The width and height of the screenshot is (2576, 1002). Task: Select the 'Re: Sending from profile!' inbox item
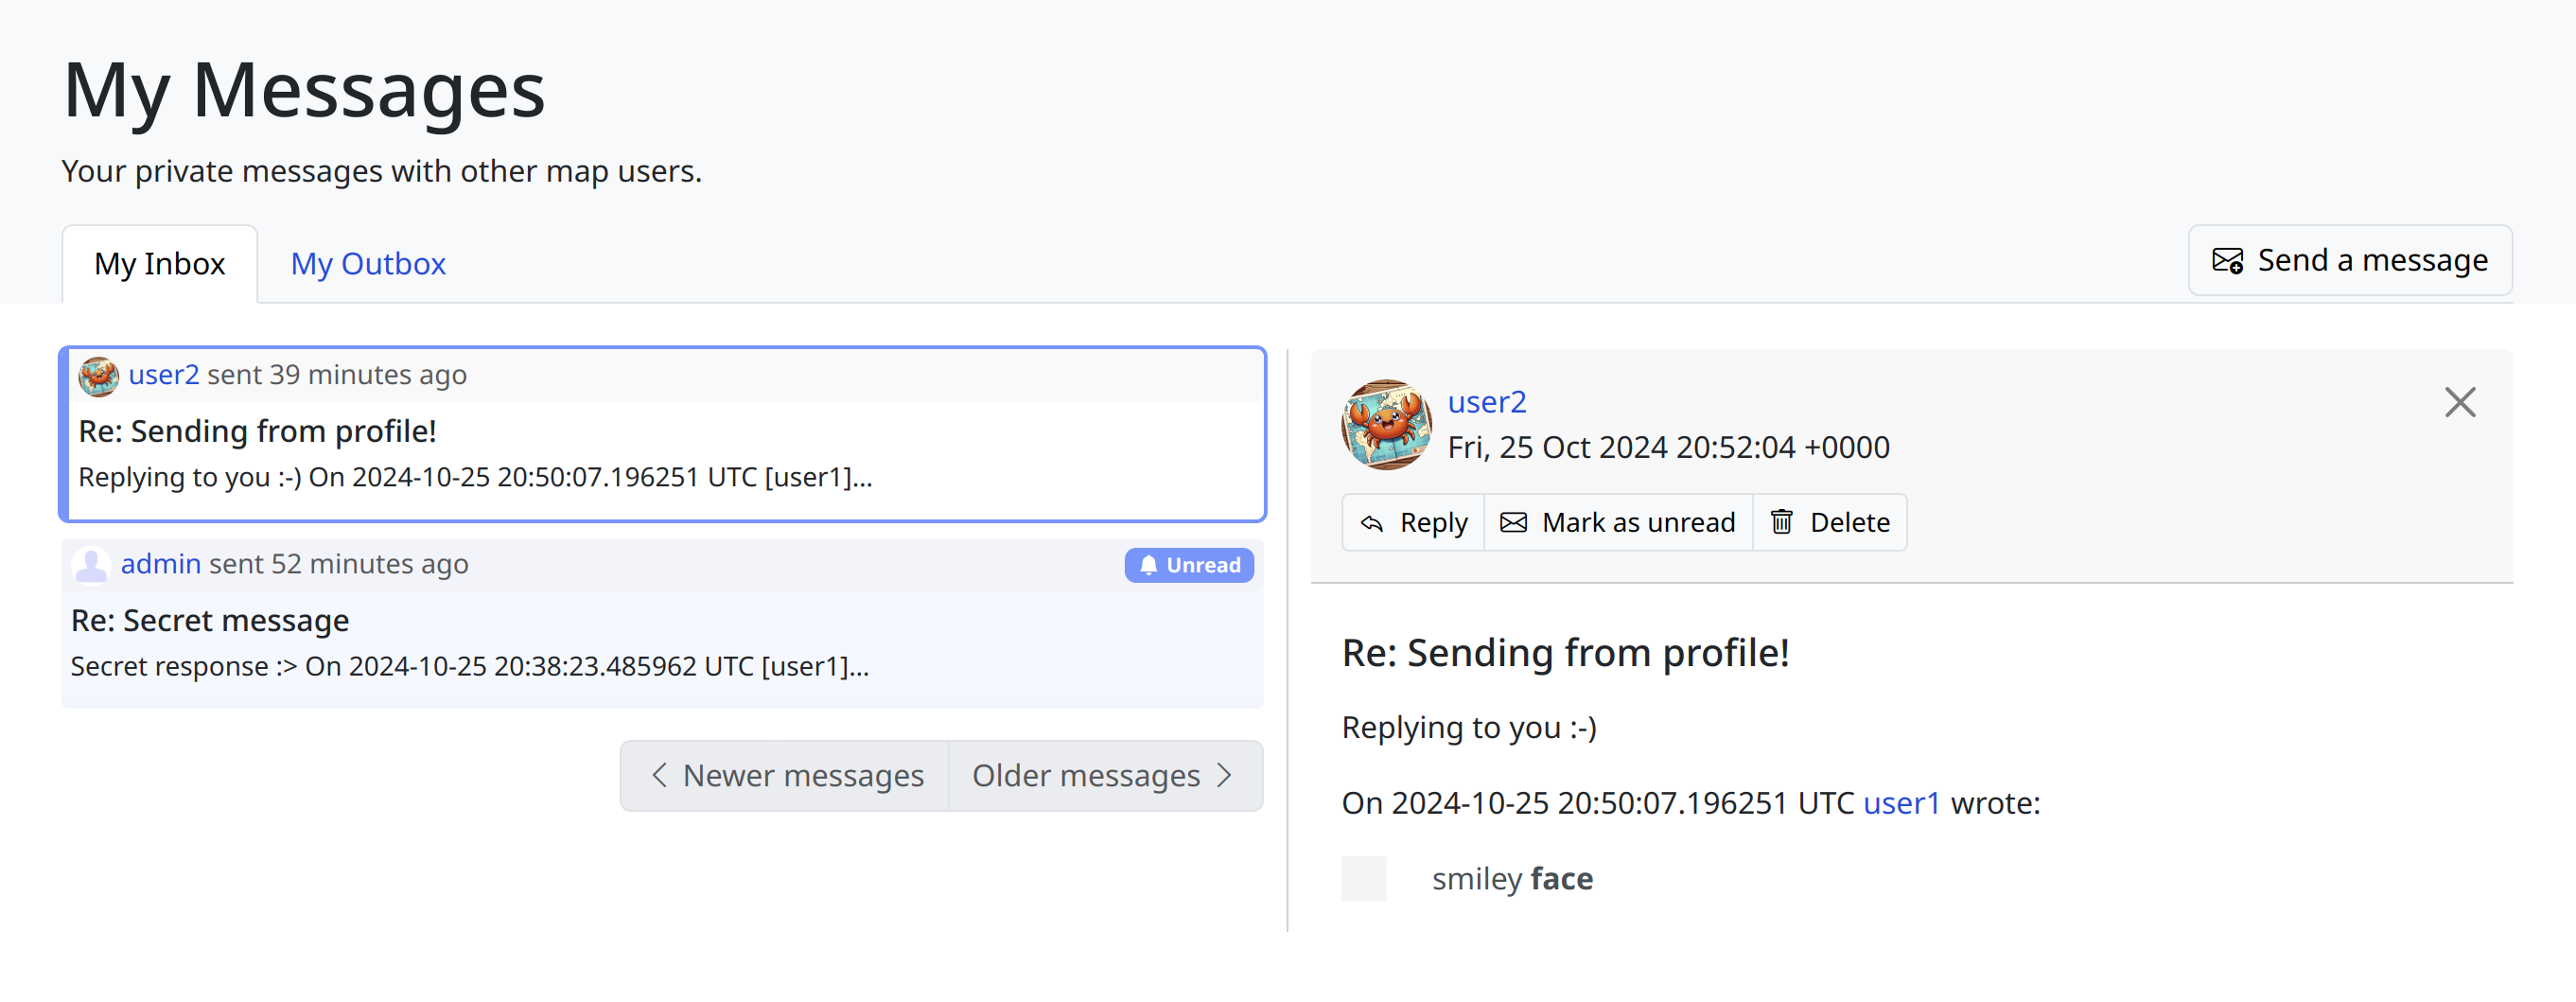[257, 432]
